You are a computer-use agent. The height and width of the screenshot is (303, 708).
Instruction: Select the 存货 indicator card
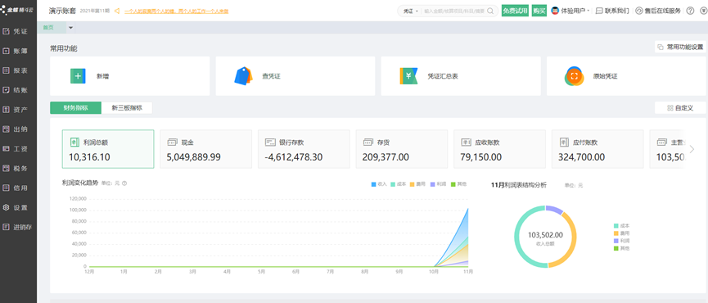(x=402, y=149)
